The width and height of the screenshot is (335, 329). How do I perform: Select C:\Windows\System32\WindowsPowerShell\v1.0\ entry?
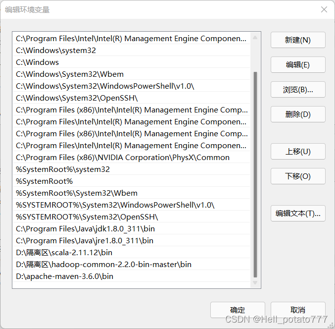[x=131, y=86]
